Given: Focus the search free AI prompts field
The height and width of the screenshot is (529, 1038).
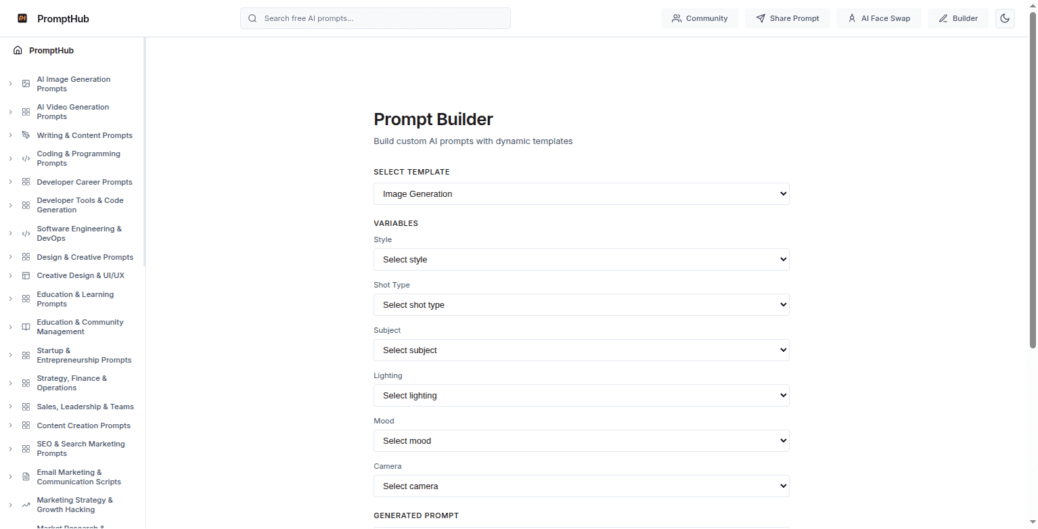Looking at the screenshot, I should tap(376, 18).
